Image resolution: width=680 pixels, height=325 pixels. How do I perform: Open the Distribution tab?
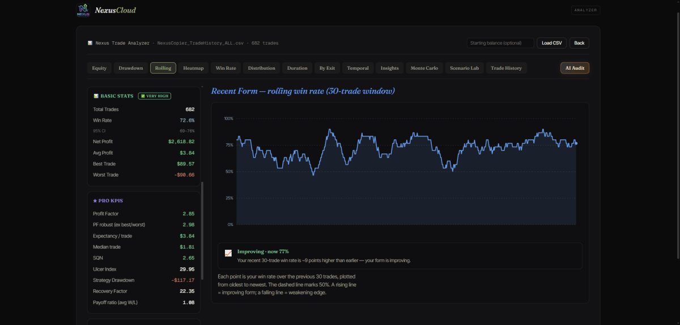click(262, 68)
